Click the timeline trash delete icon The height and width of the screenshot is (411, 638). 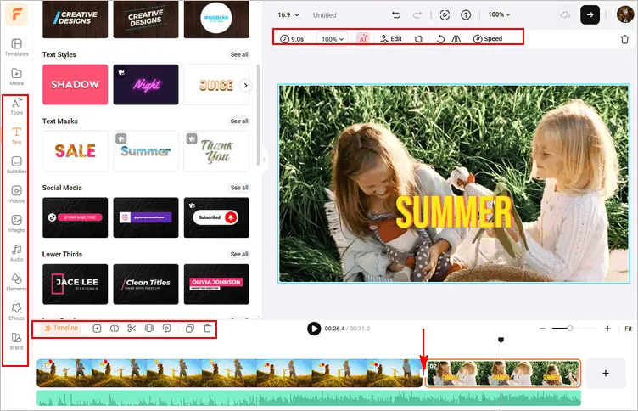[x=207, y=328]
